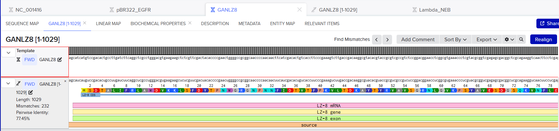Collapse the GANLZ8 [1-1029] row chevron

(x=8, y=83)
